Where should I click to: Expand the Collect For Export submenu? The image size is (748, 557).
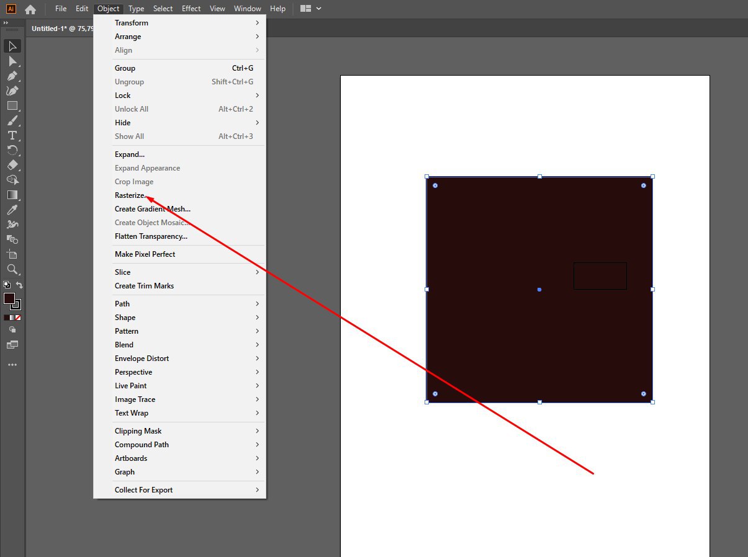(x=179, y=490)
